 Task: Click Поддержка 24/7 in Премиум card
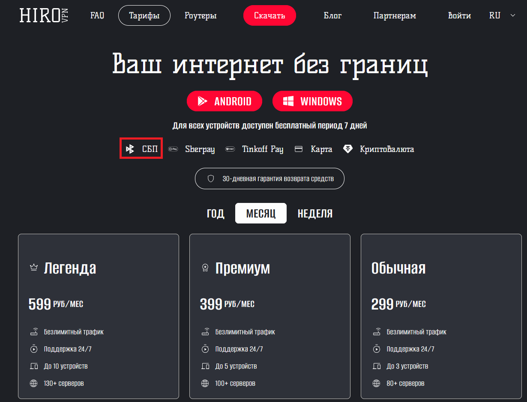(239, 349)
